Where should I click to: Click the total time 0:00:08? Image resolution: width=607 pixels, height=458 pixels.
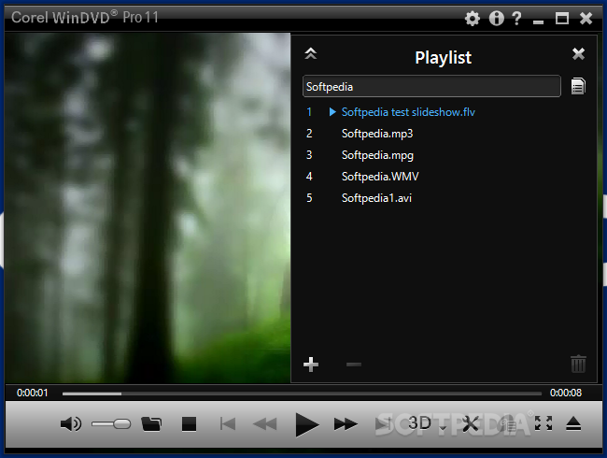pos(566,393)
